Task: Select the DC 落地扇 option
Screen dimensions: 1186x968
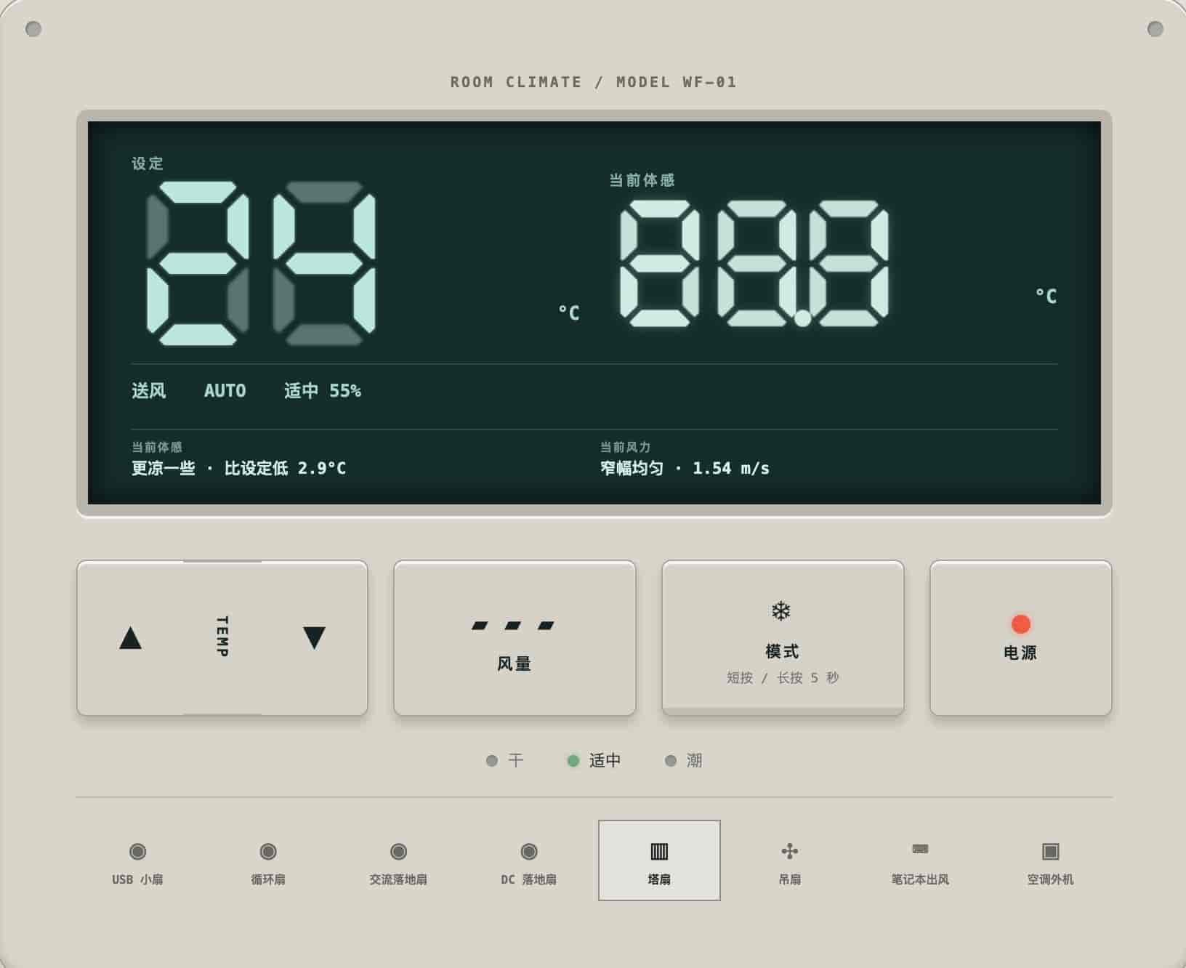Action: coord(529,860)
